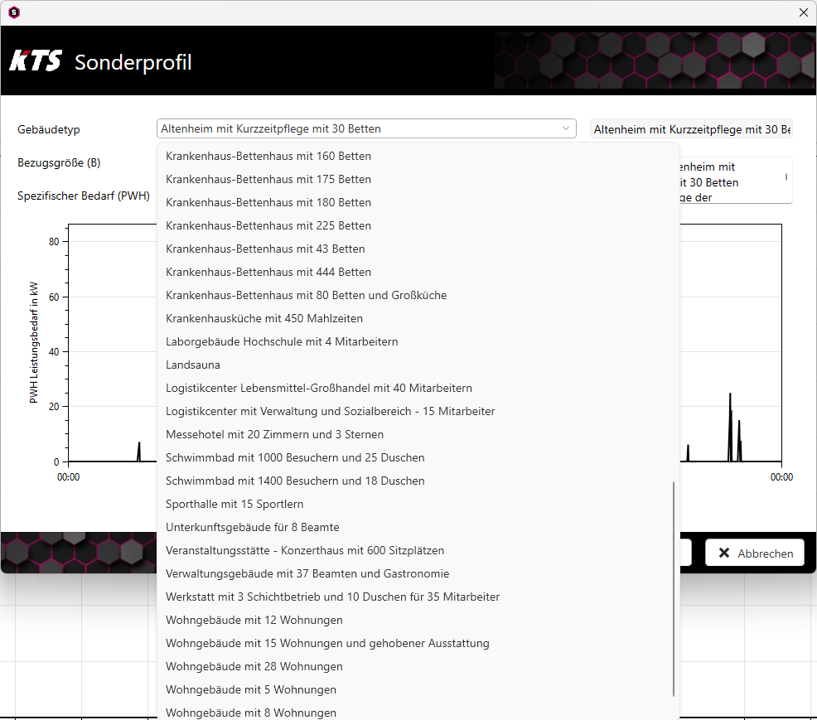The width and height of the screenshot is (817, 720).
Task: Pick Krankenhaus-Bettenhaus mit 225 Betten
Action: click(418, 225)
